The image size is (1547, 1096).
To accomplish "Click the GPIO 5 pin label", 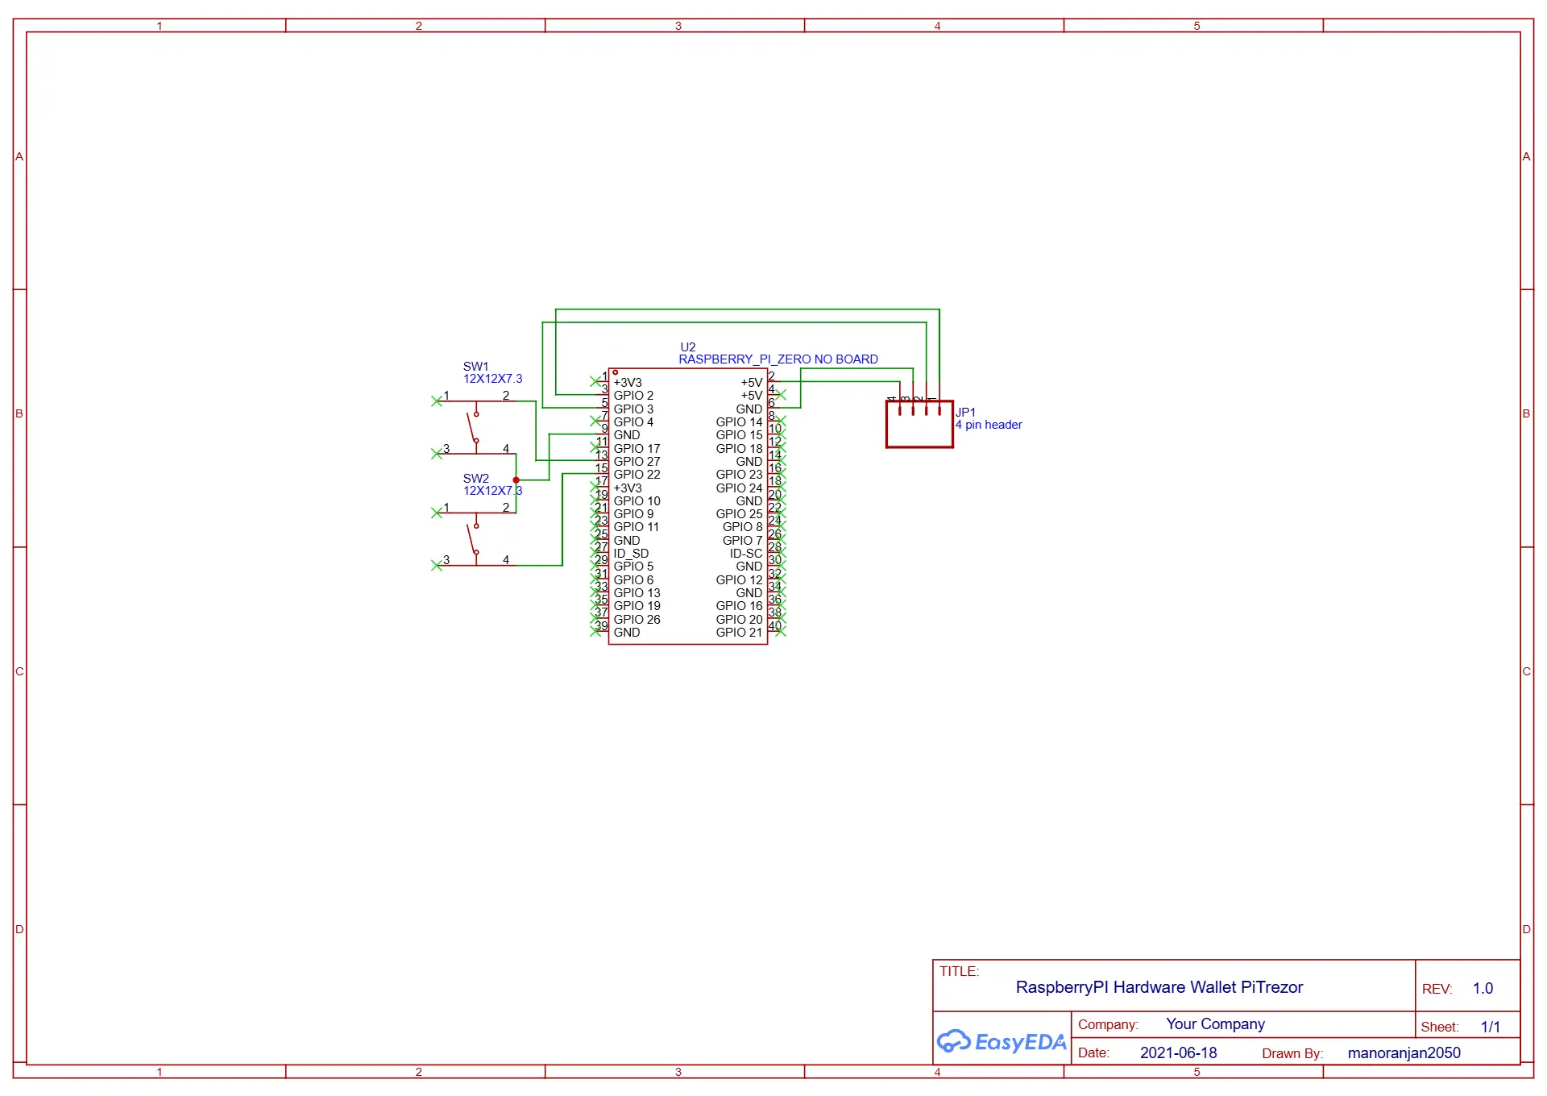I will tap(633, 567).
